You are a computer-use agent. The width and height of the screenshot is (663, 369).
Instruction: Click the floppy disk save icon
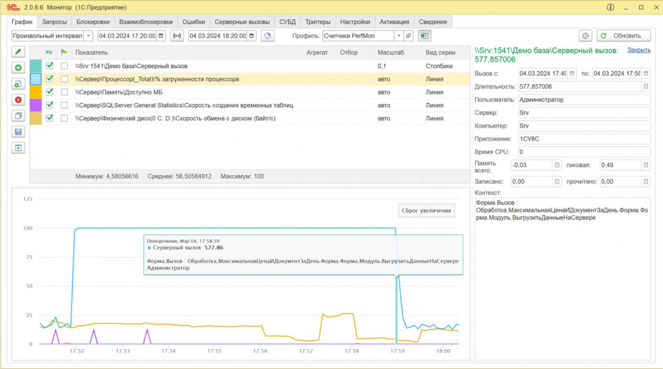(x=18, y=132)
